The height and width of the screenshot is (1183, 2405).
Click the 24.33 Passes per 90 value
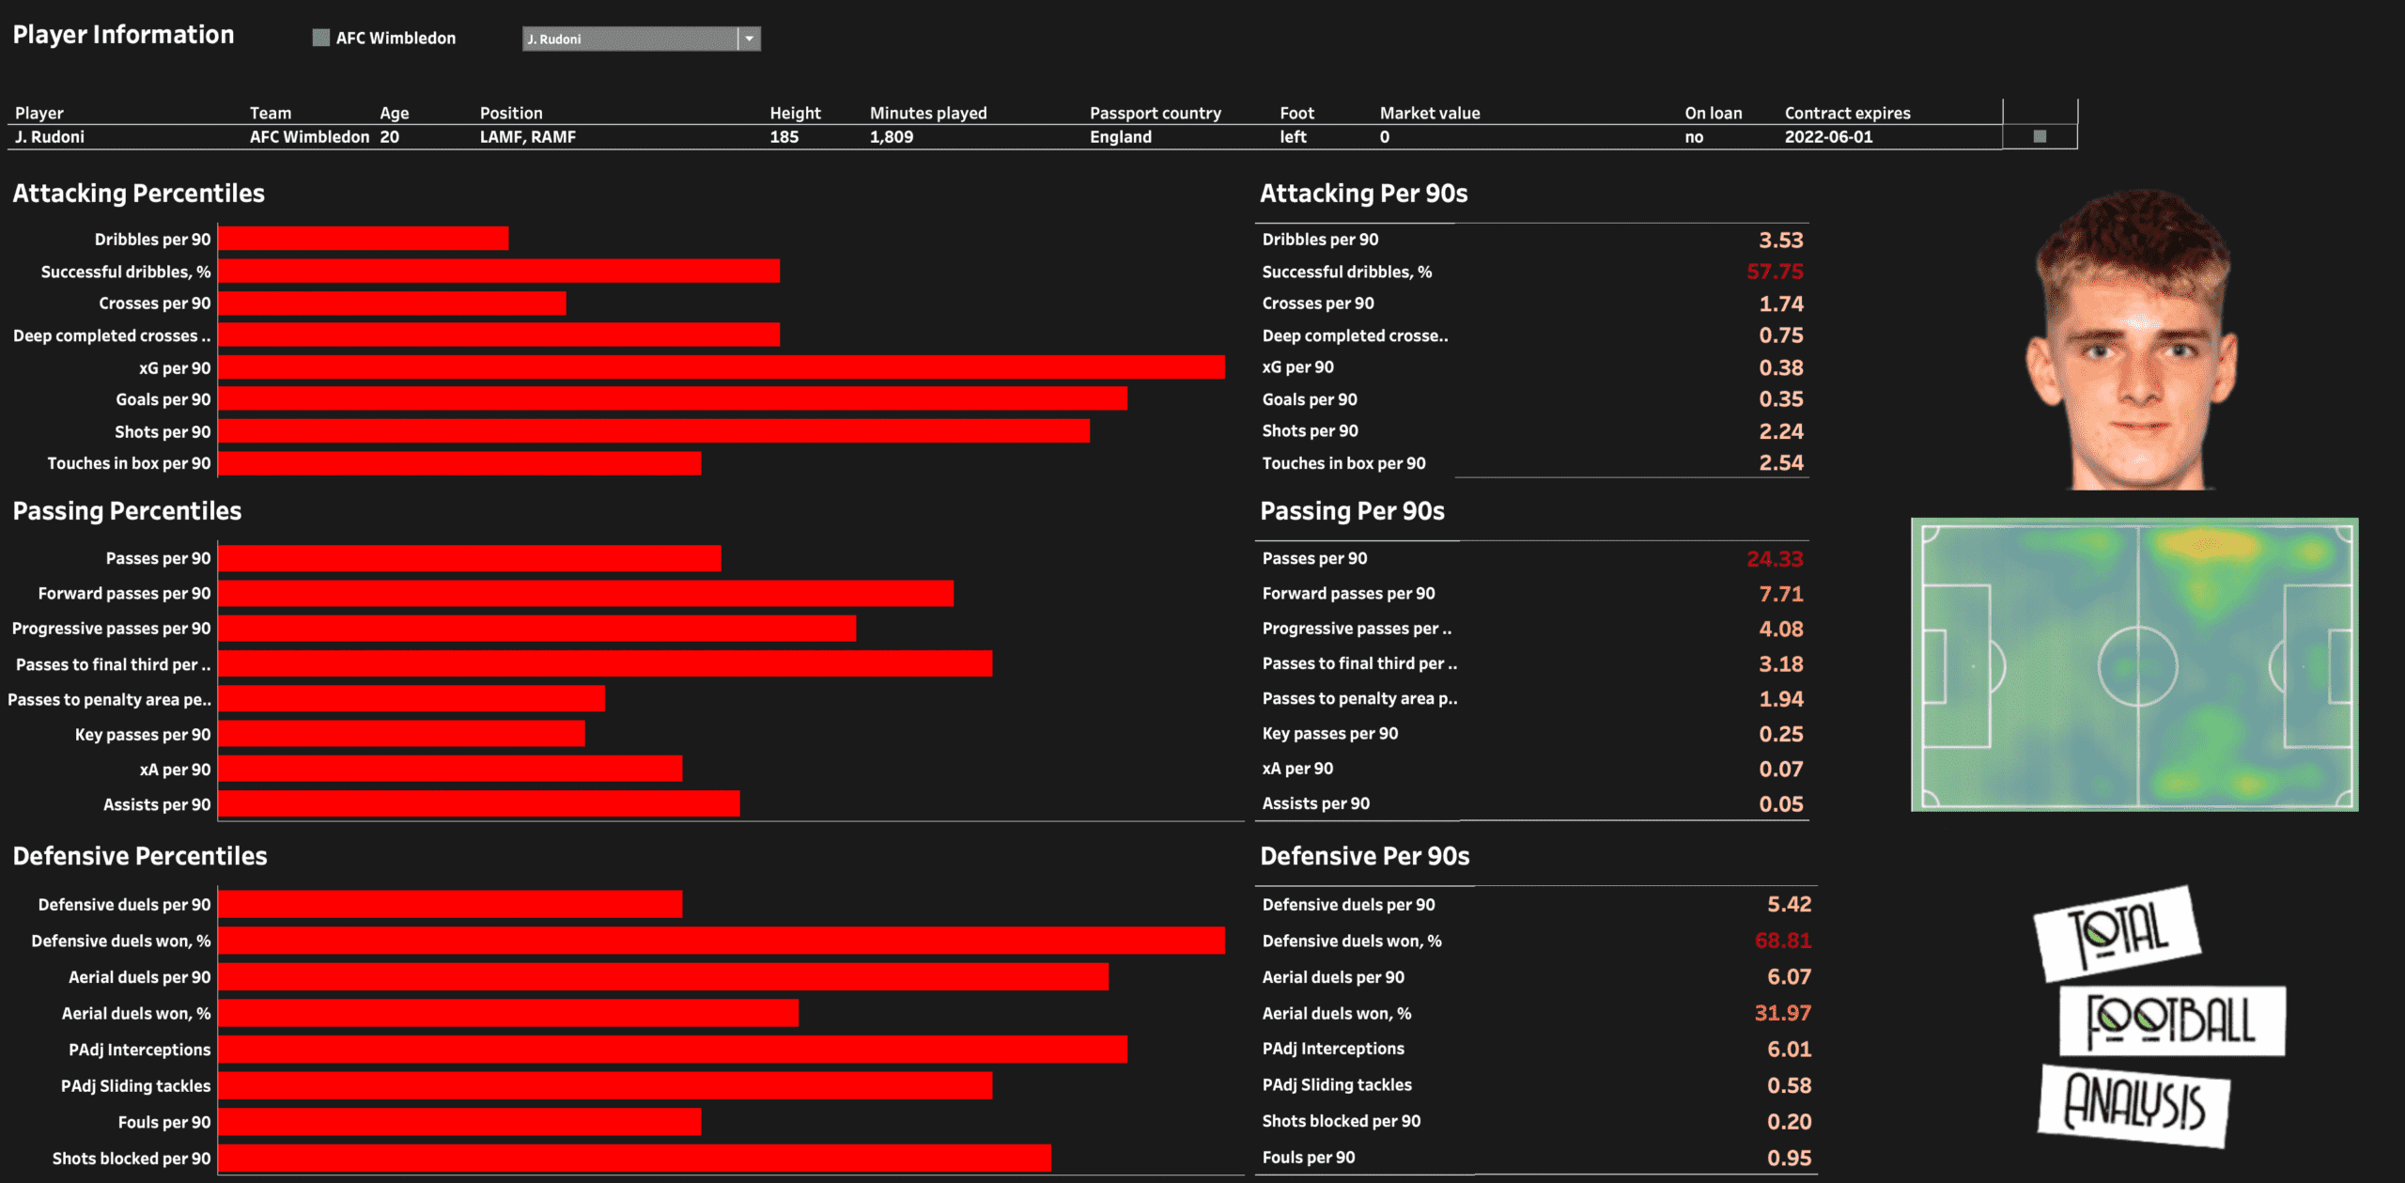click(1774, 559)
